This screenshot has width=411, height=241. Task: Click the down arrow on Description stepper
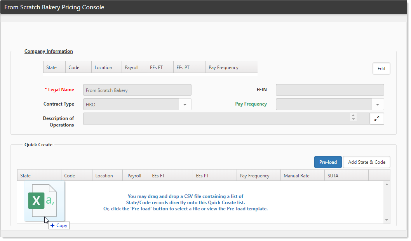coord(353,120)
